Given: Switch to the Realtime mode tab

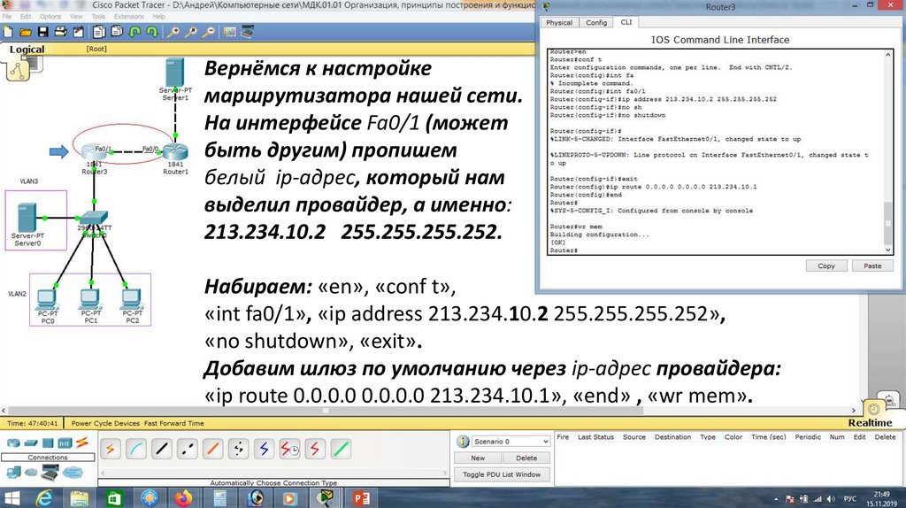Looking at the screenshot, I should click(x=870, y=423).
